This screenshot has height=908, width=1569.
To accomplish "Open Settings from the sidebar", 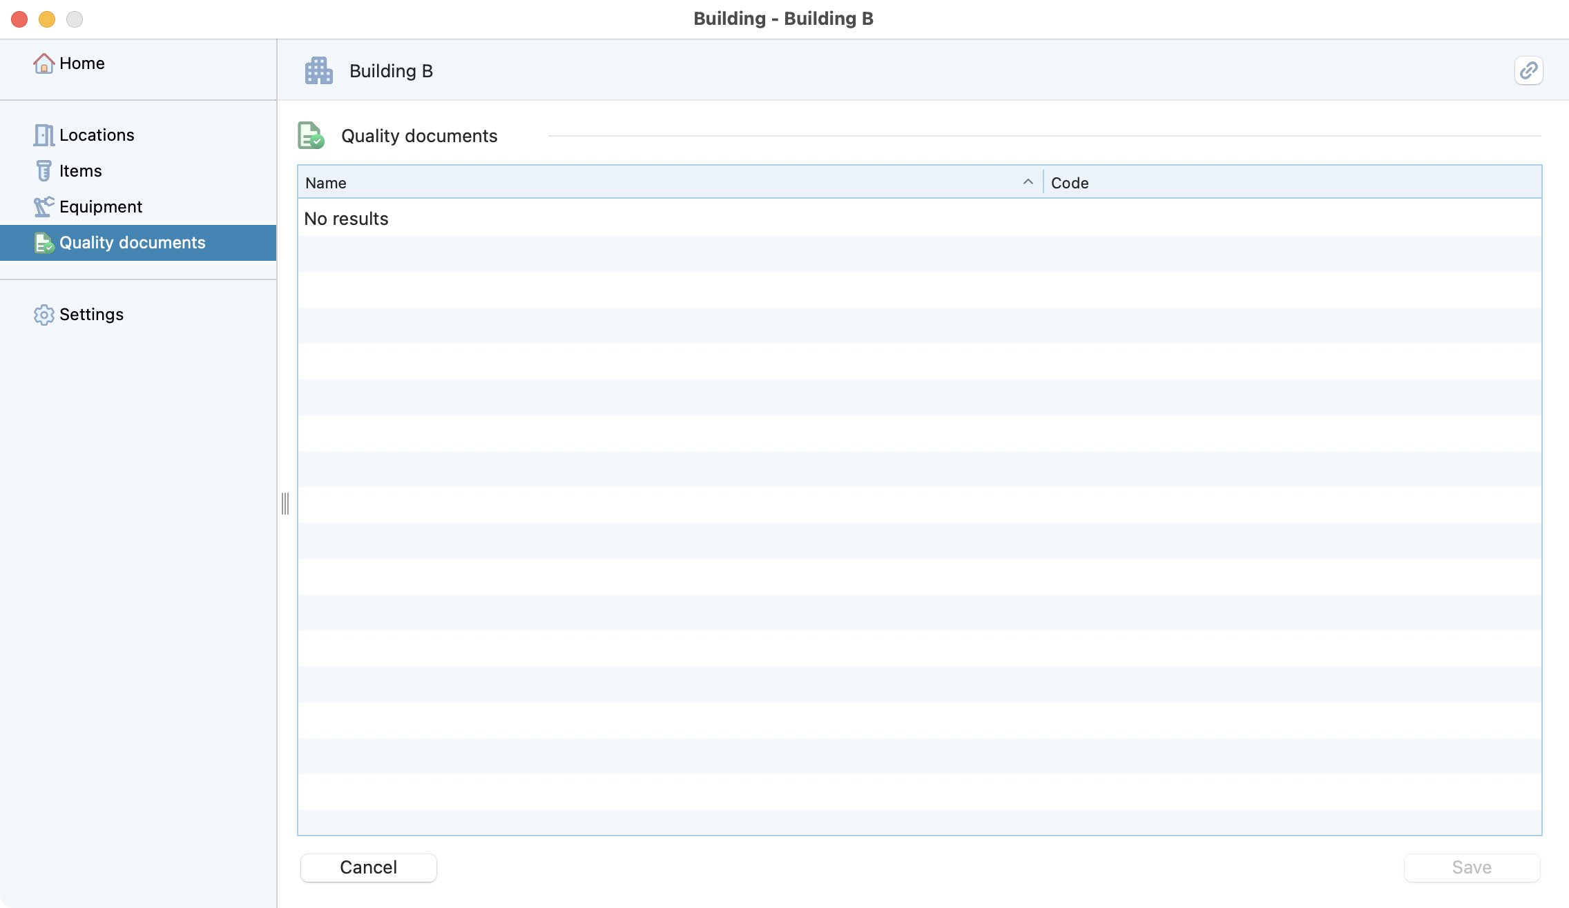I will (138, 315).
